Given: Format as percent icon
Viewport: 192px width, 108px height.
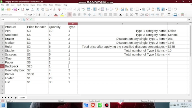Looking at the screenshot, I should click(x=127, y=15).
